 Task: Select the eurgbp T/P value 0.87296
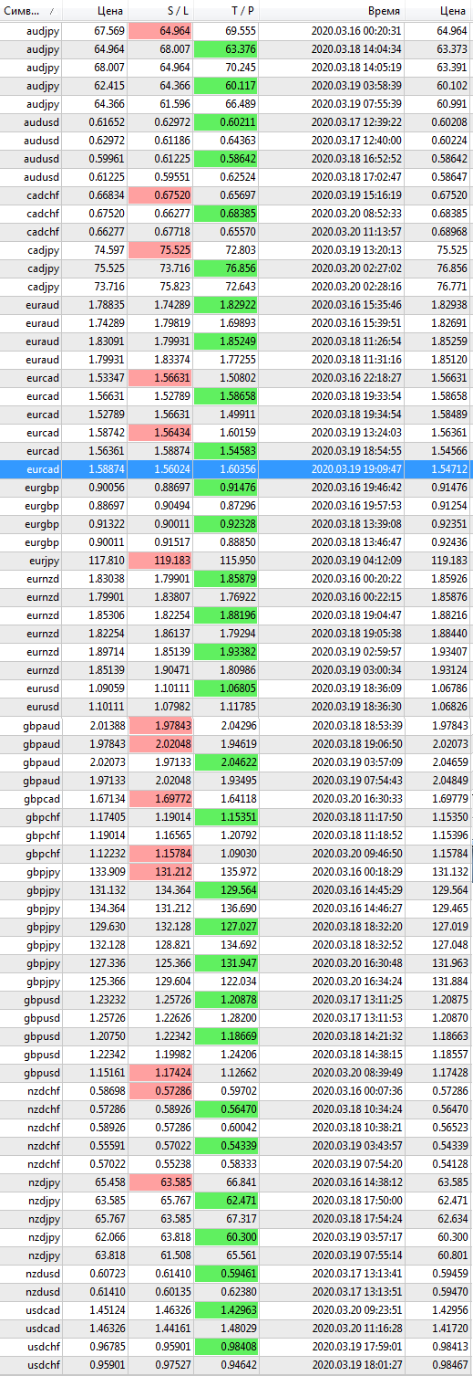coord(238,506)
